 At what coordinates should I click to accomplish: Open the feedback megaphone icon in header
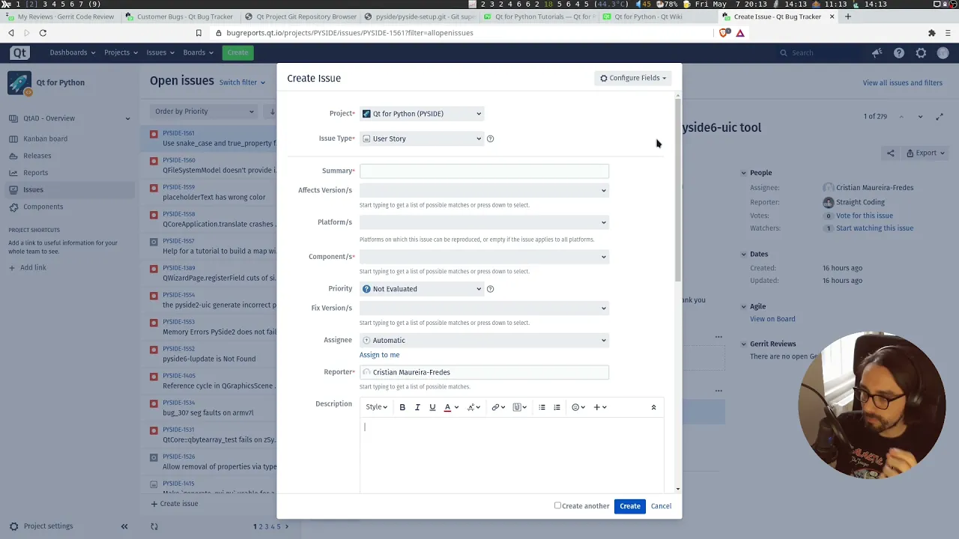click(x=877, y=52)
